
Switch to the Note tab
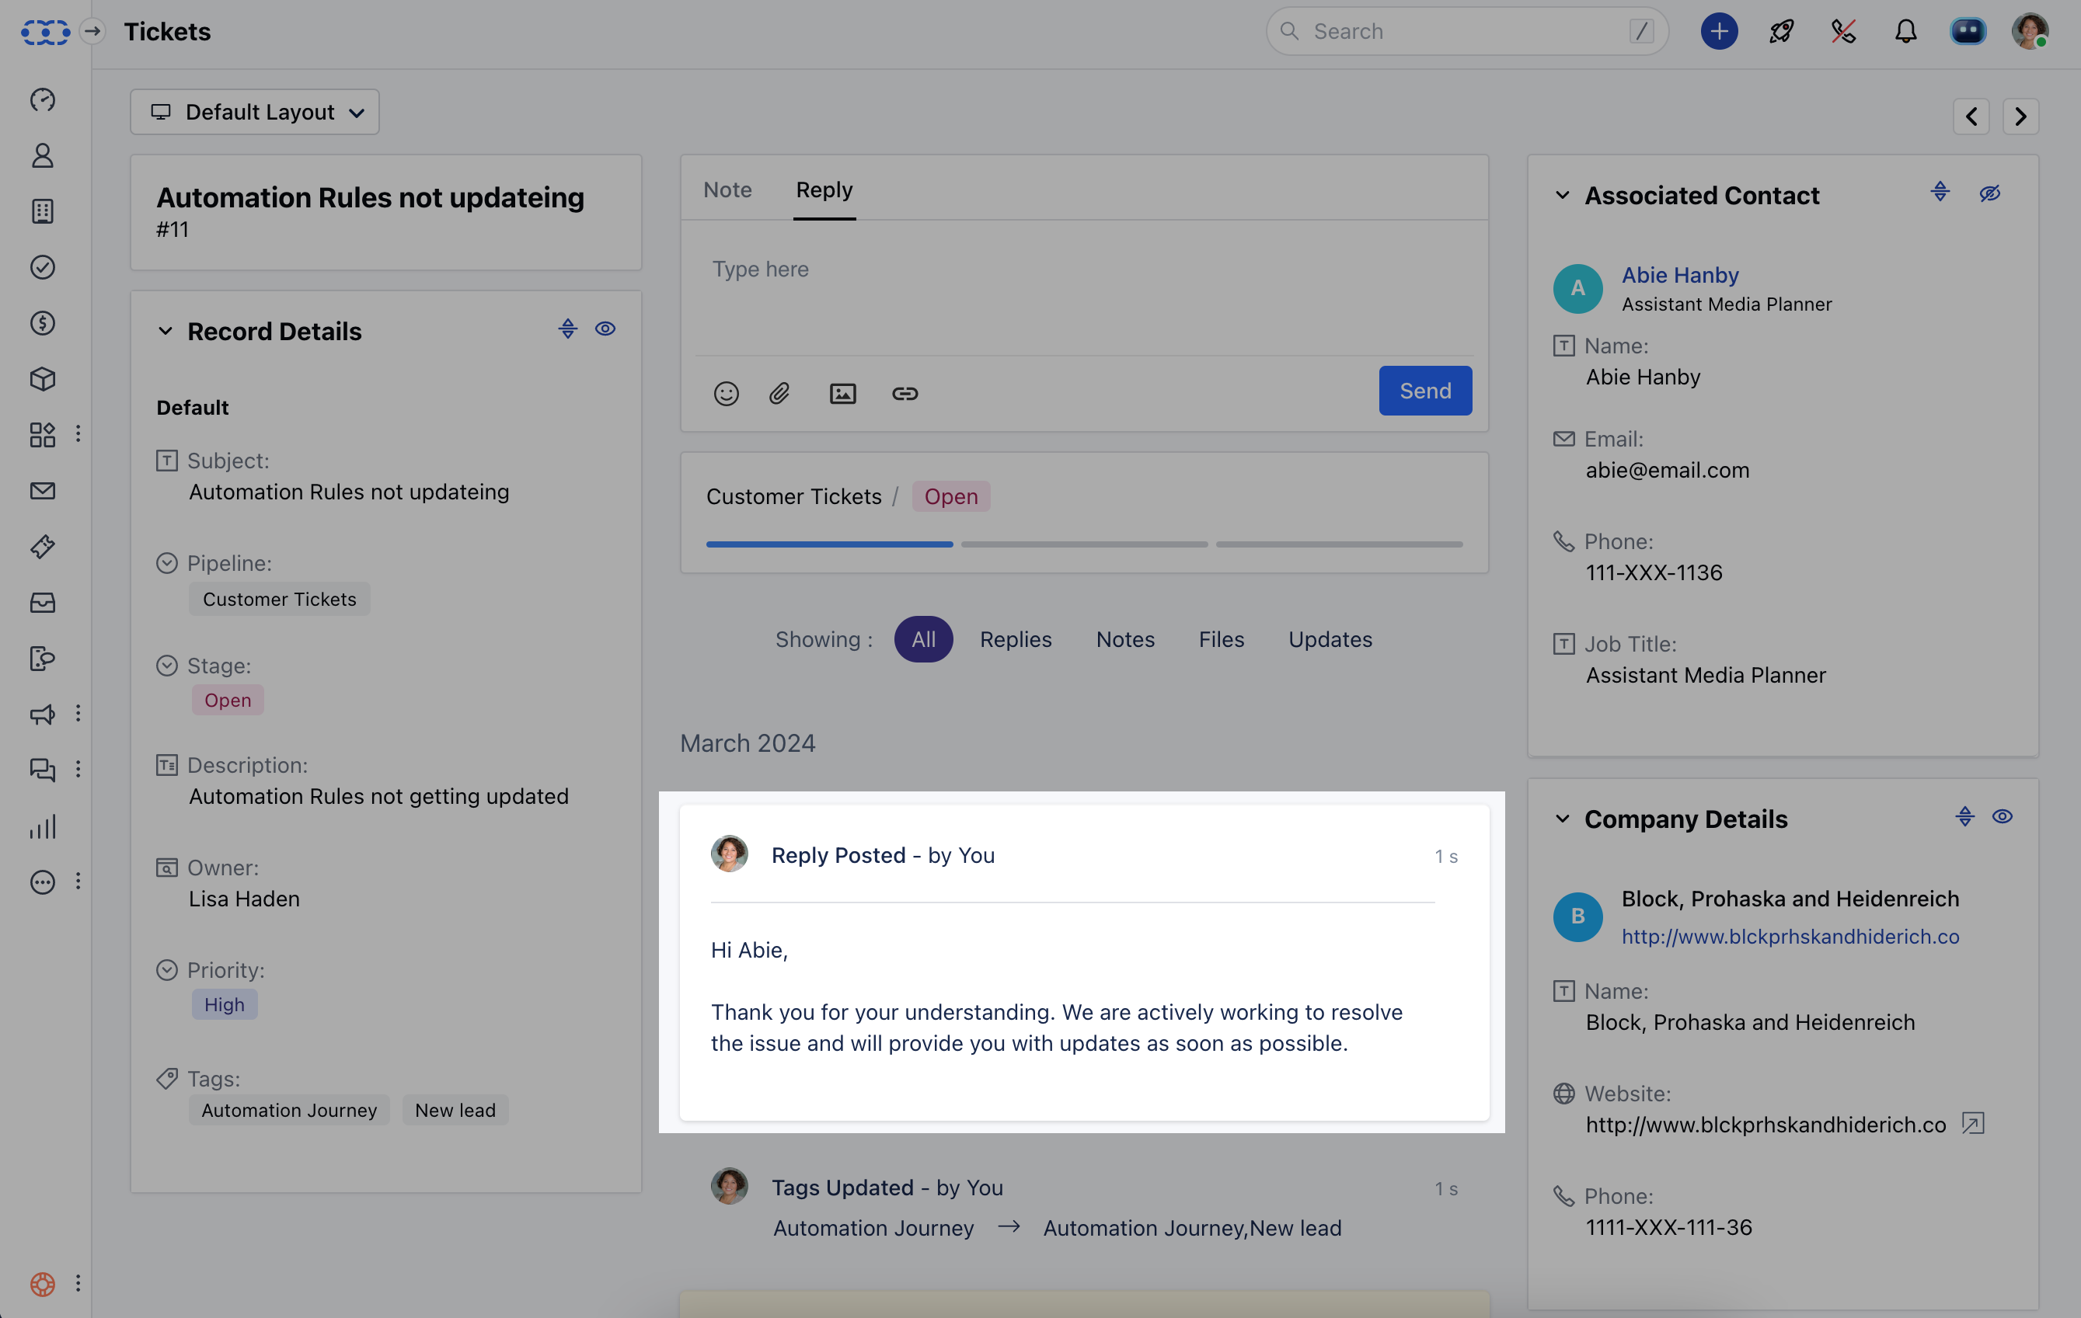click(x=727, y=190)
